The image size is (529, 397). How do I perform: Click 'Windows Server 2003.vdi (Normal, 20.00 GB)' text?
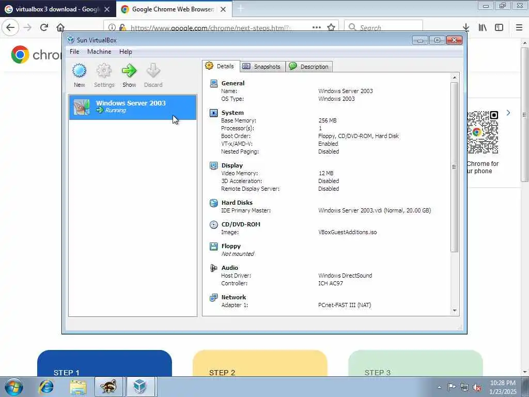coord(375,210)
